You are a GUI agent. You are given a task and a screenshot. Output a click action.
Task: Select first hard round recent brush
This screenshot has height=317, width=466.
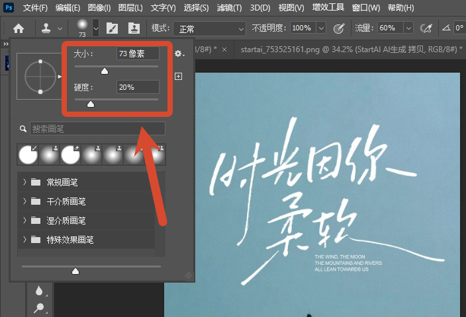tap(28, 155)
